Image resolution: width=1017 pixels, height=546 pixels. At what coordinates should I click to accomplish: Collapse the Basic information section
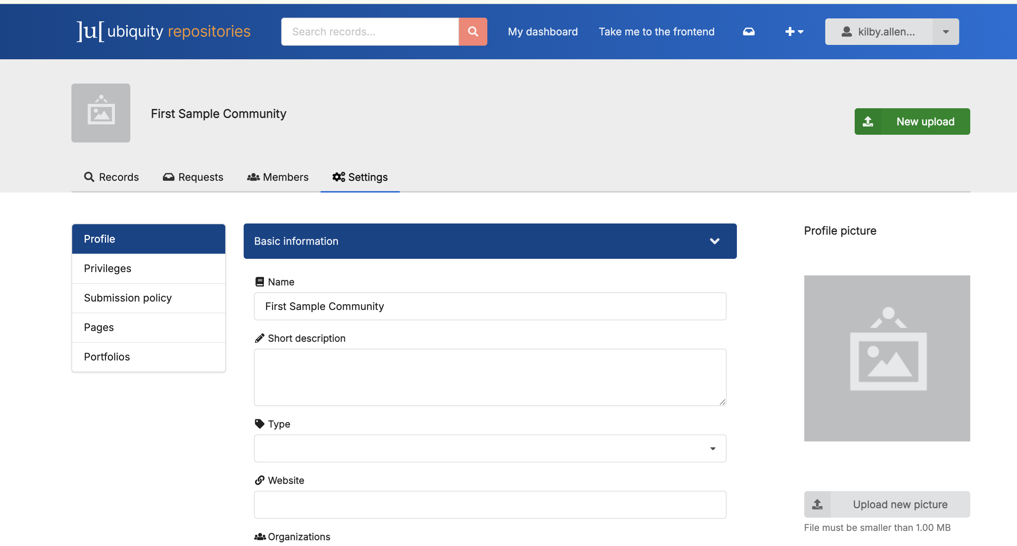tap(714, 241)
